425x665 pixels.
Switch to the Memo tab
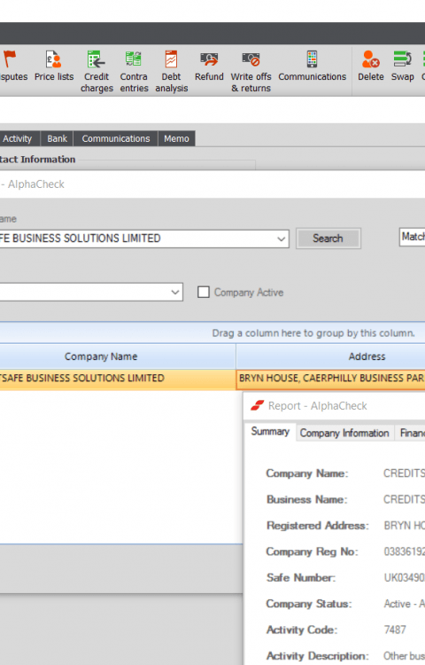point(176,138)
